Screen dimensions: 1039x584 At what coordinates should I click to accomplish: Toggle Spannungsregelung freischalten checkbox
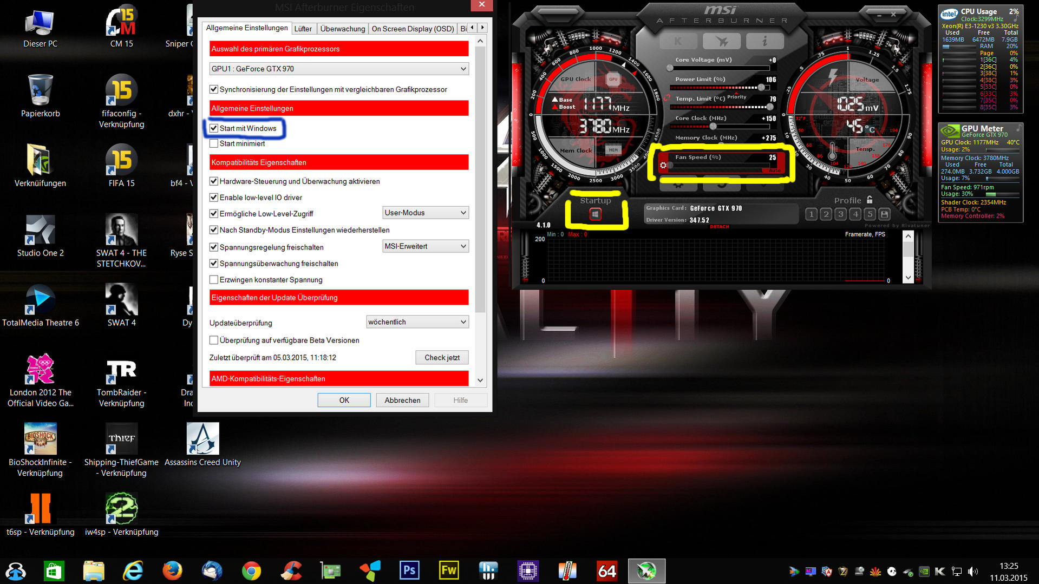214,247
